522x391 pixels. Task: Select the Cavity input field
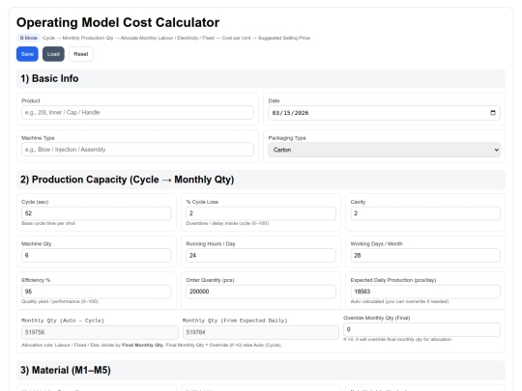425,213
